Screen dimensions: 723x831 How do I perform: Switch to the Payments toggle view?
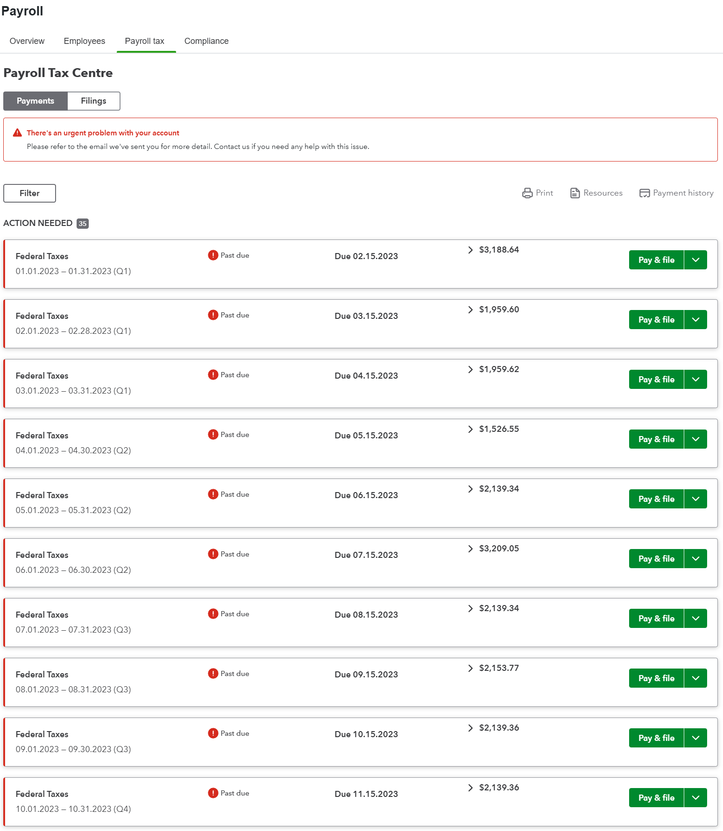[35, 101]
